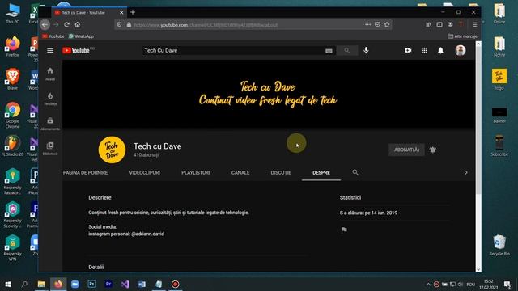This screenshot has height=291, width=518.
Task: Open Alte marcaje bookmarks folder
Action: (462, 36)
